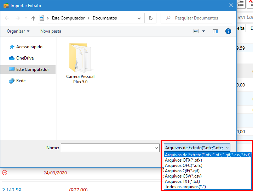Click the refresh icon in address bar
Image resolution: width=253 pixels, height=191 pixels.
(x=151, y=18)
